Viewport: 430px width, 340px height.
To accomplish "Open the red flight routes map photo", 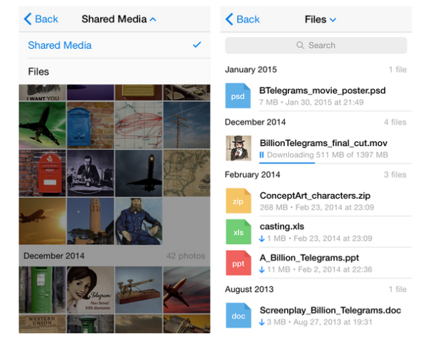I will 139,125.
